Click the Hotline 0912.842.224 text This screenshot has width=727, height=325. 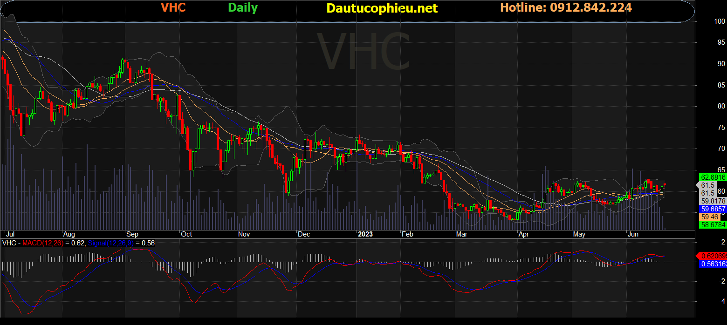pyautogui.click(x=566, y=8)
